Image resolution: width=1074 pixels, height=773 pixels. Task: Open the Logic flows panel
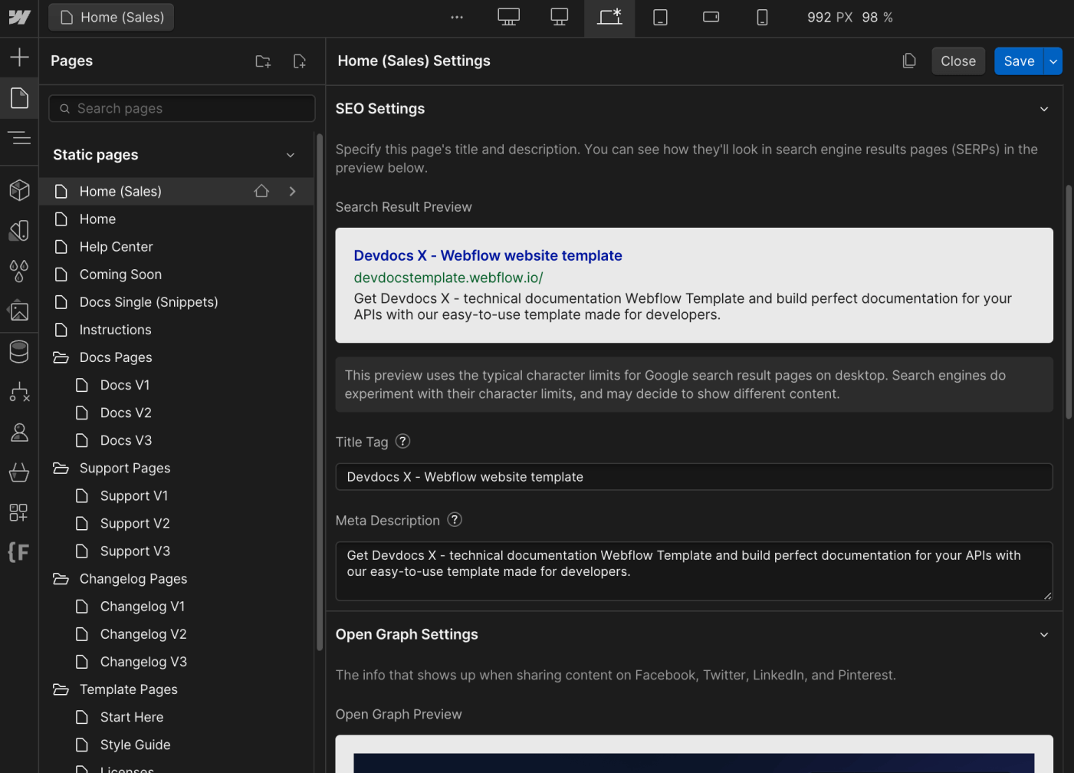pyautogui.click(x=19, y=392)
